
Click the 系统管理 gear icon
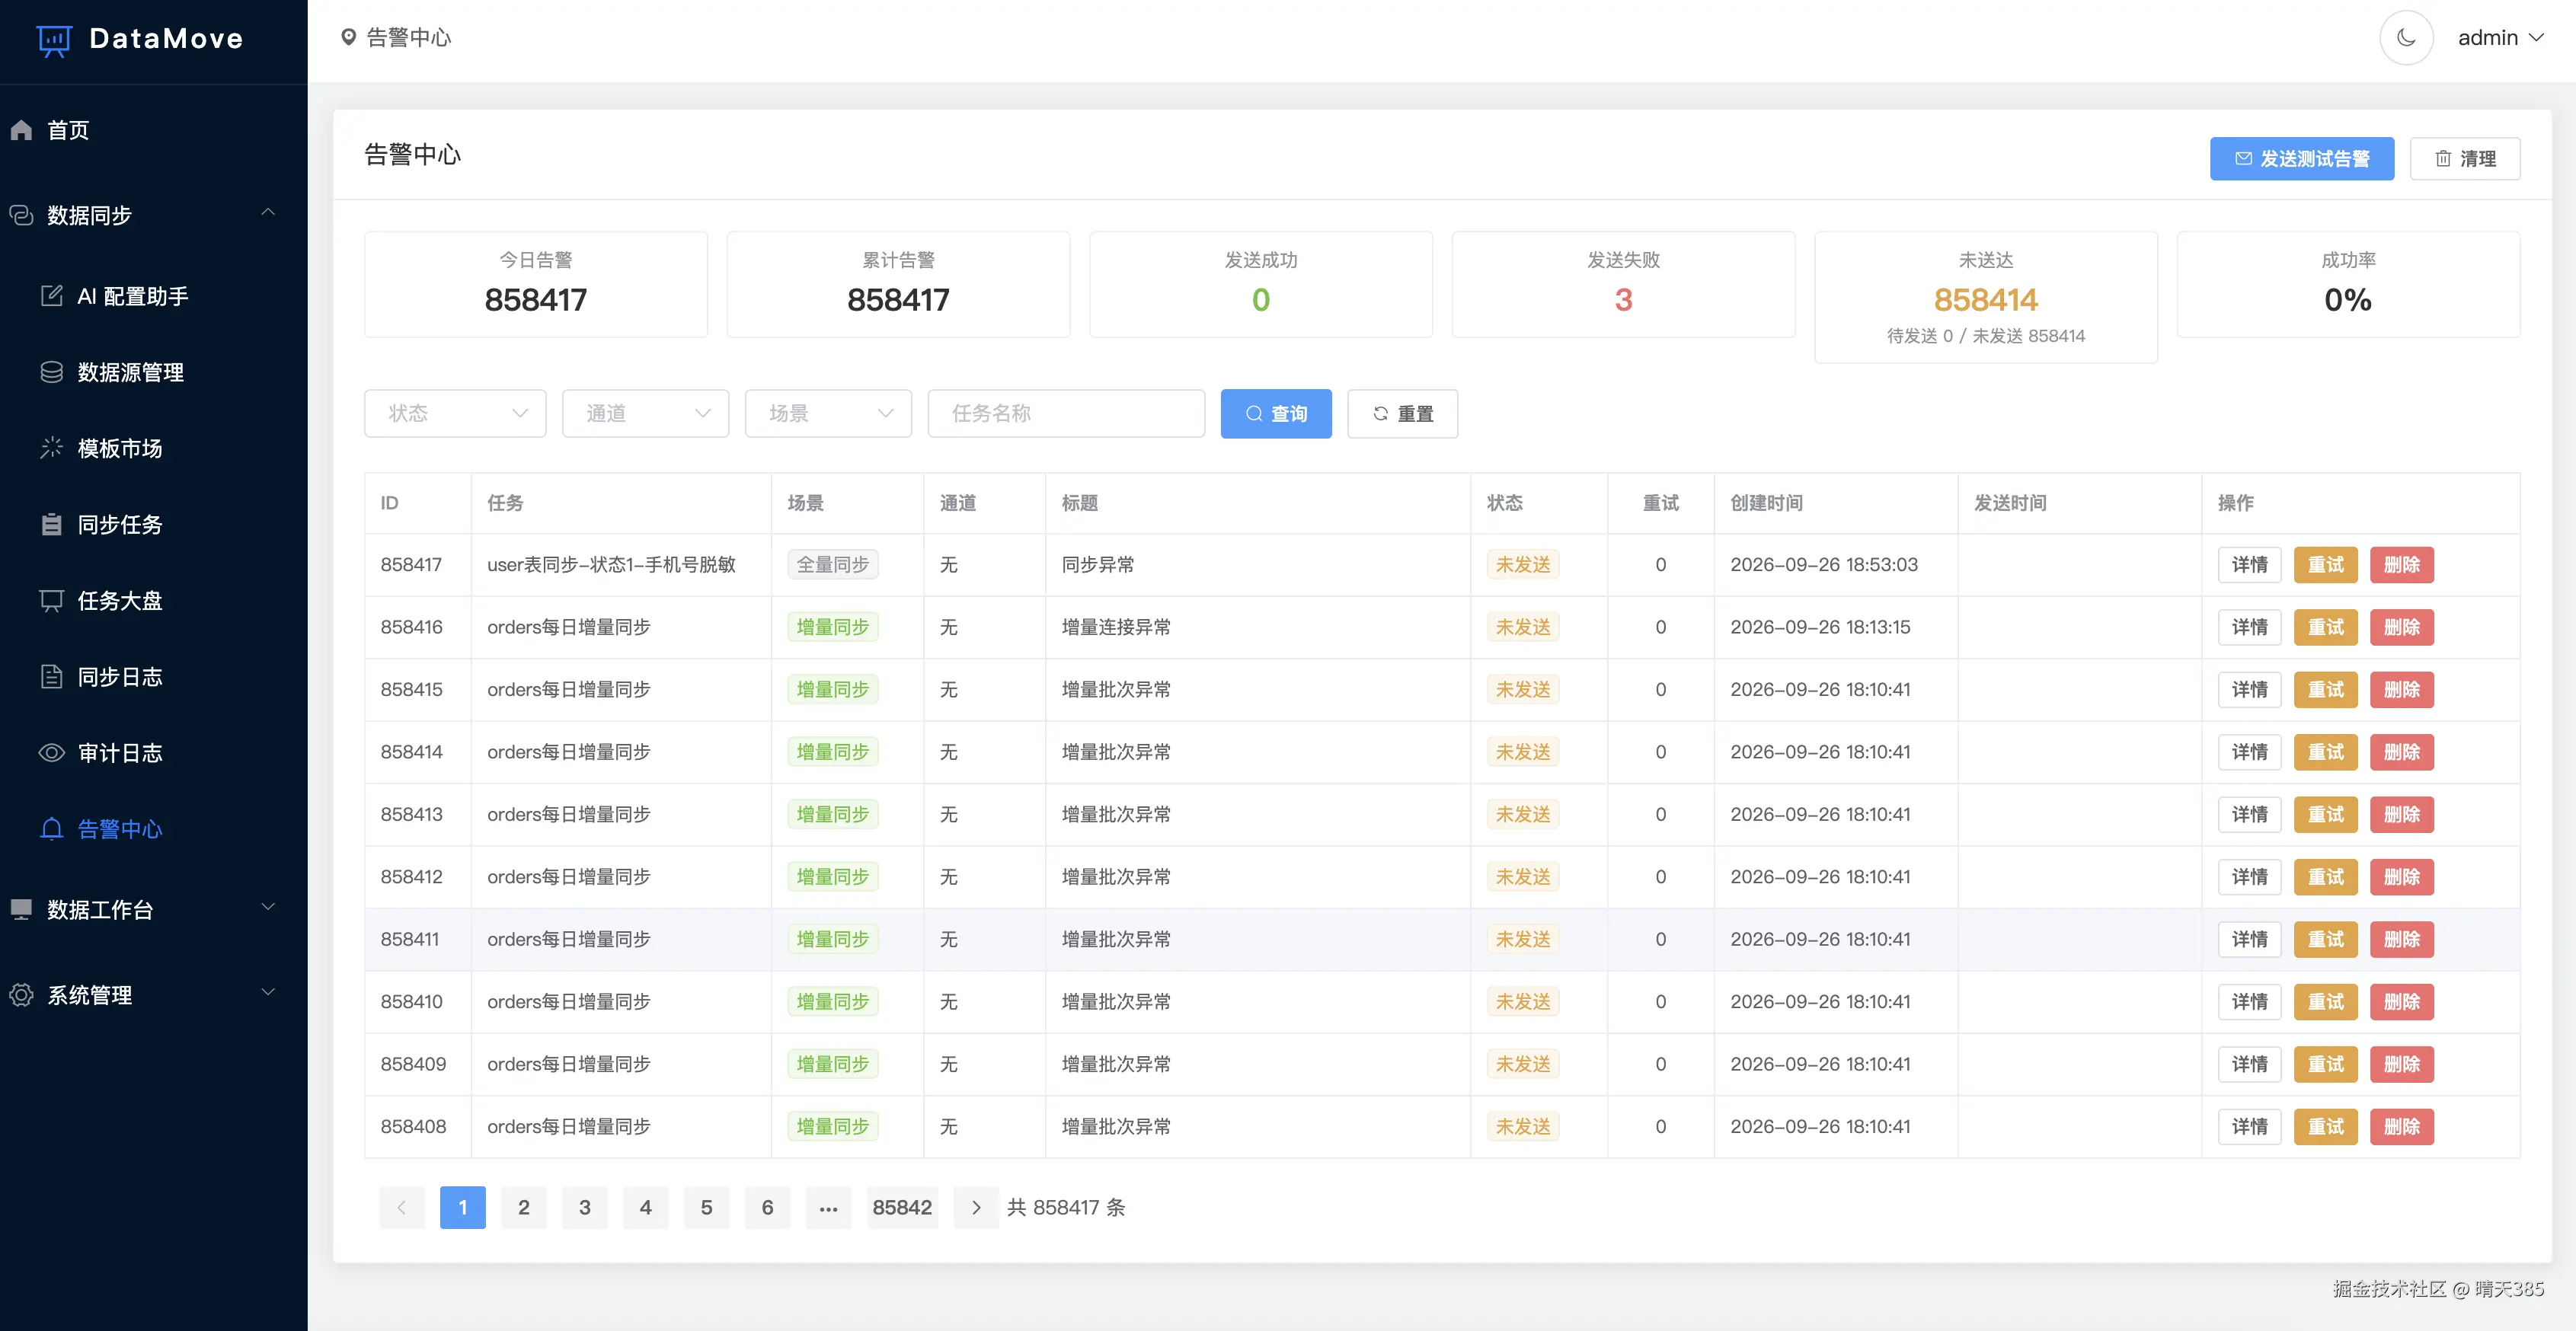pos(21,994)
